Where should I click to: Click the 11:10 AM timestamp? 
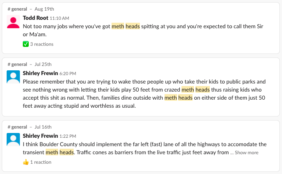59,18
